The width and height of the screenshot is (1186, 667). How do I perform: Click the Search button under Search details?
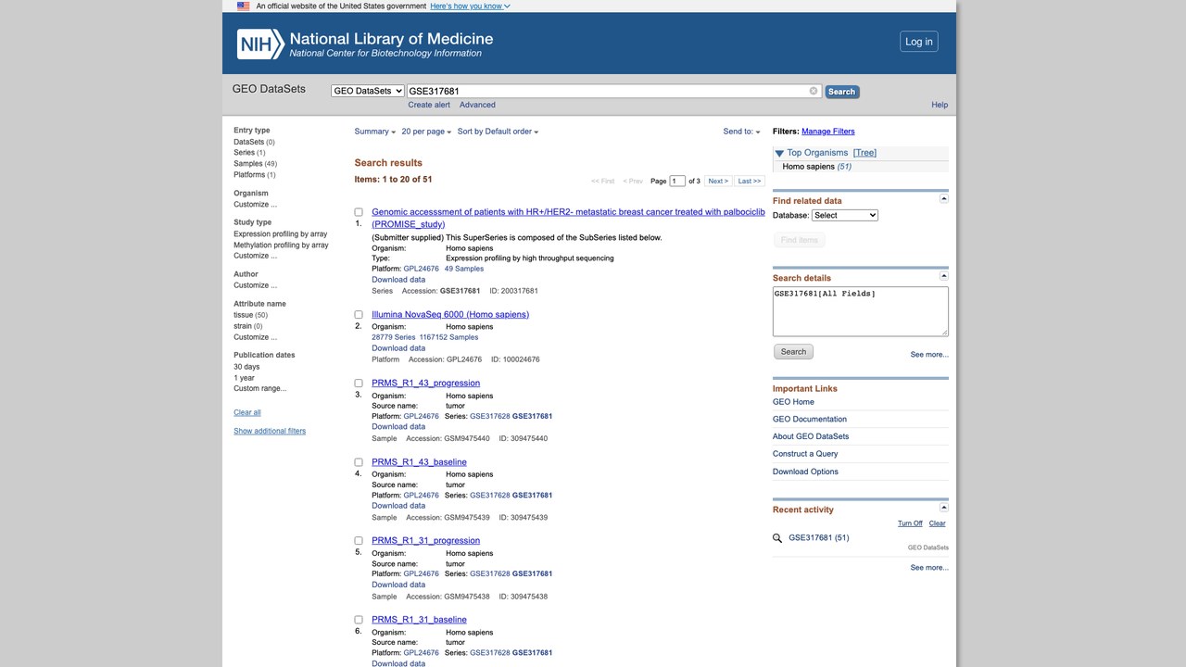click(793, 352)
